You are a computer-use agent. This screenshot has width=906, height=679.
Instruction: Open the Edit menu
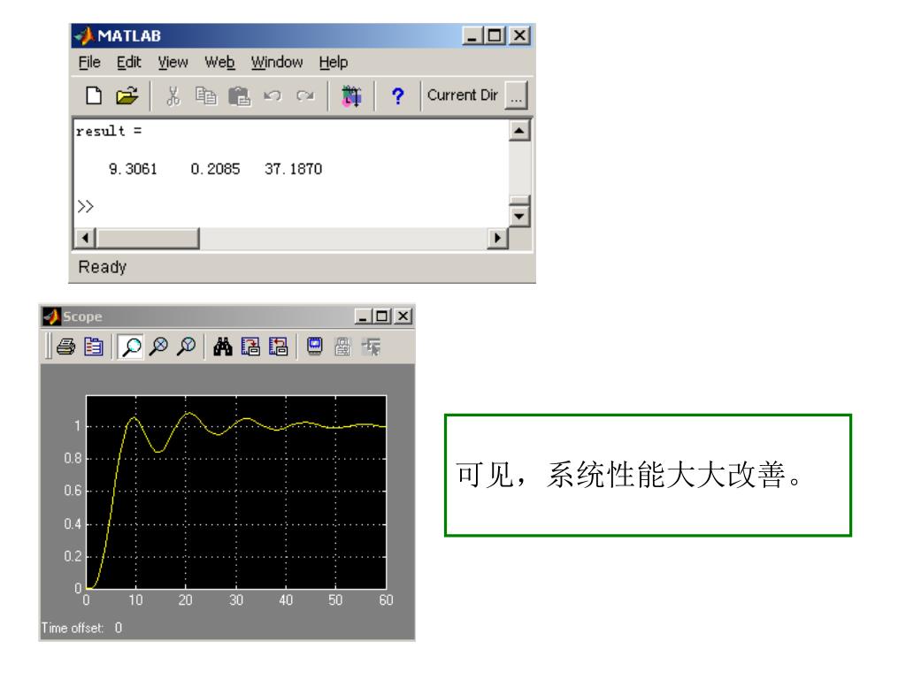(x=128, y=63)
